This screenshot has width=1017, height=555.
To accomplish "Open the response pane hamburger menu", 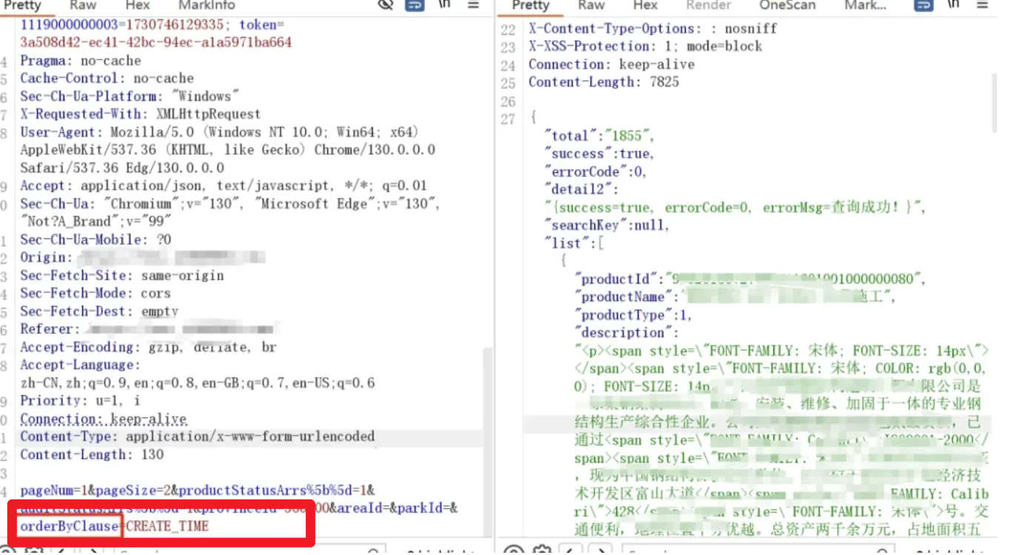I will (982, 4).
